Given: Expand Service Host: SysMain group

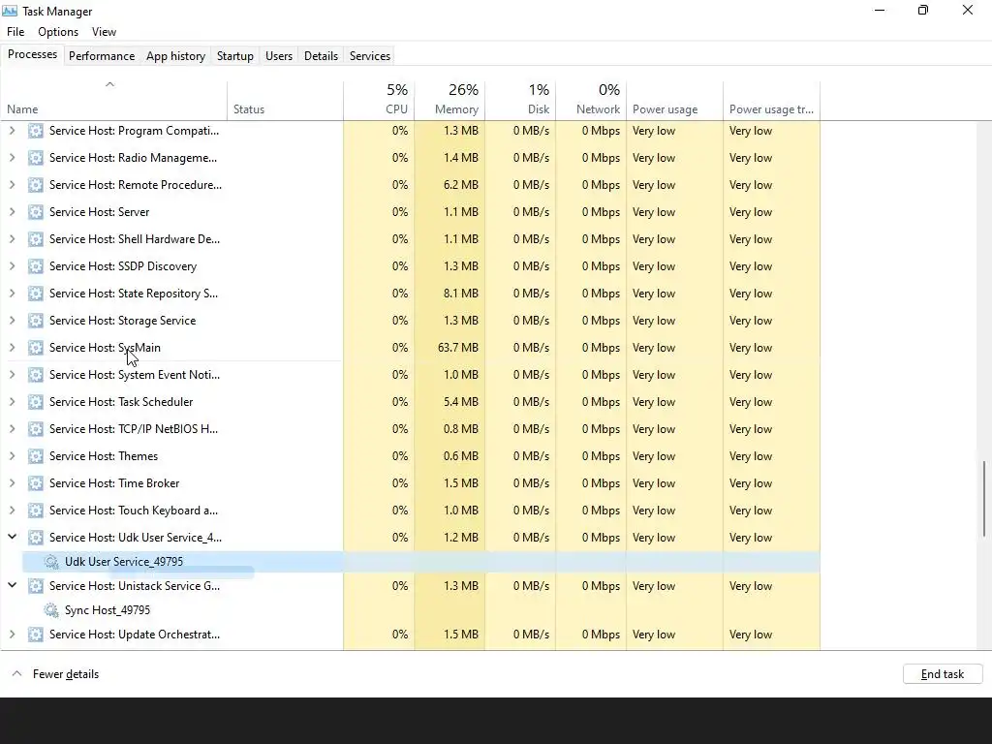Looking at the screenshot, I should click(12, 348).
